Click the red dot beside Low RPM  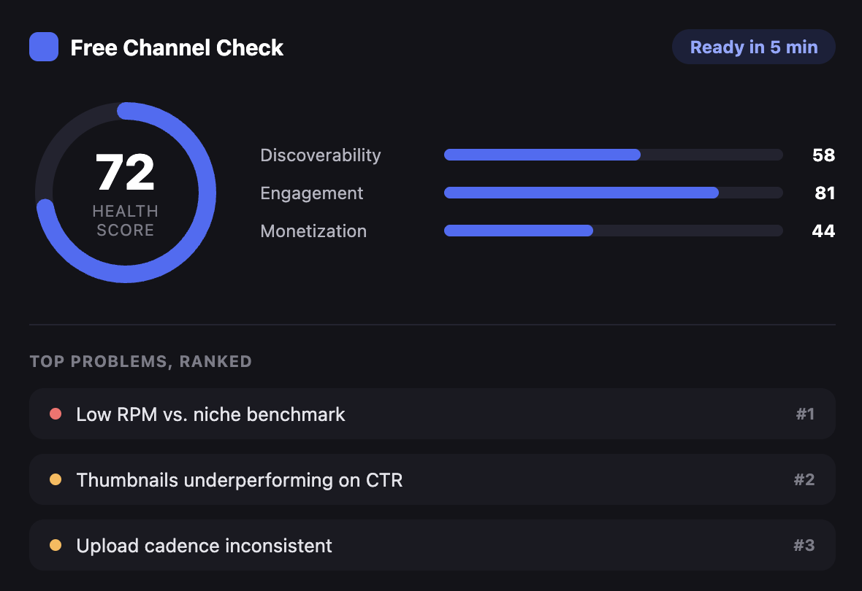click(56, 414)
